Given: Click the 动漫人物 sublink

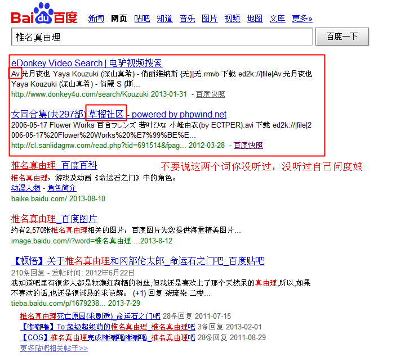Looking at the screenshot, I should (x=26, y=188).
